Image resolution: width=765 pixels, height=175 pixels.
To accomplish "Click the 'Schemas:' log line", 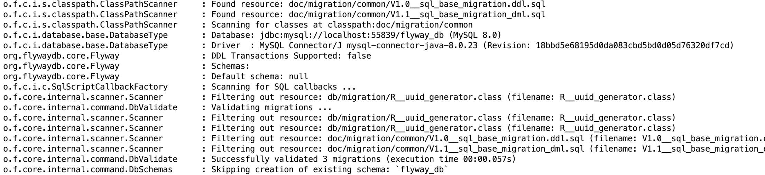I will (230, 66).
